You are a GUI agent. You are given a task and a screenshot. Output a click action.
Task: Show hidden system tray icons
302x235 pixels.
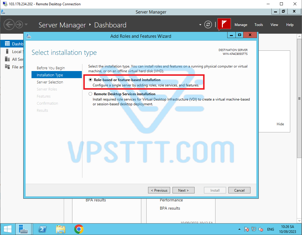239,229
